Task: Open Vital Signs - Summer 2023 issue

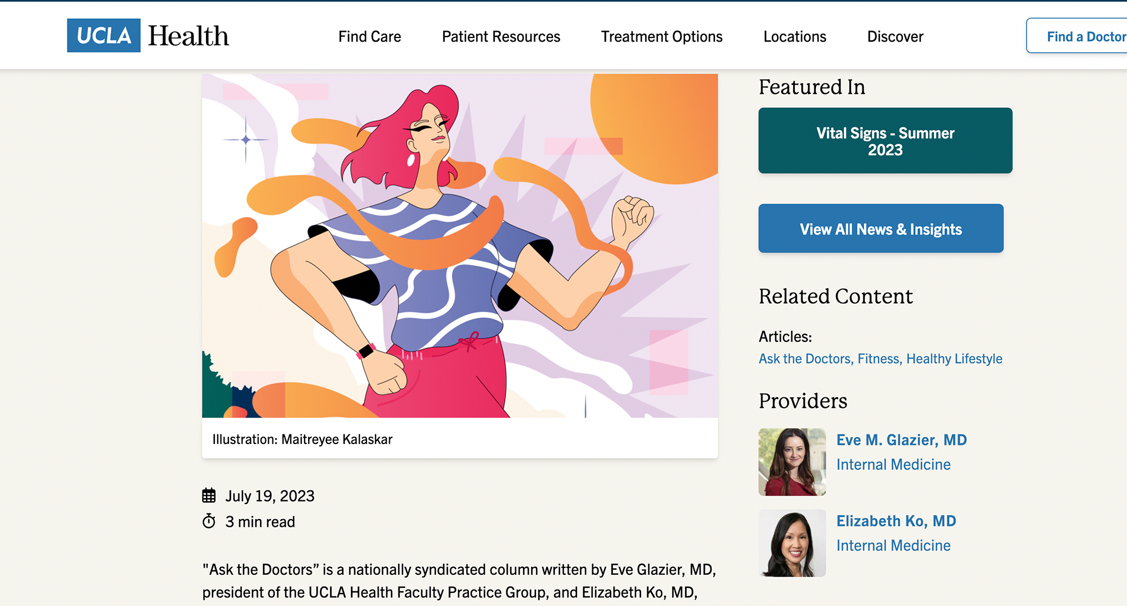Action: click(885, 141)
